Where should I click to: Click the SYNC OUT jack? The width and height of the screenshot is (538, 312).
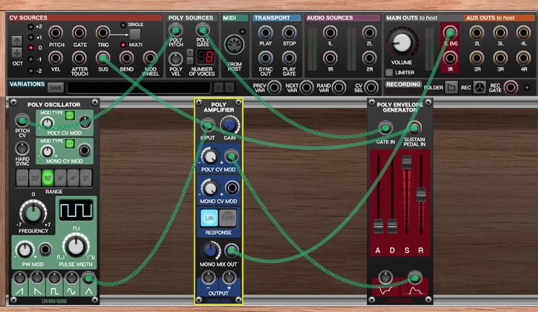[265, 58]
